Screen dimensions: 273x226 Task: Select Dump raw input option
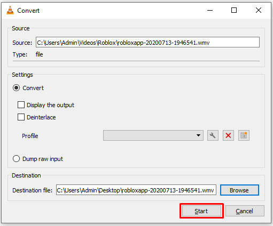tap(16, 159)
